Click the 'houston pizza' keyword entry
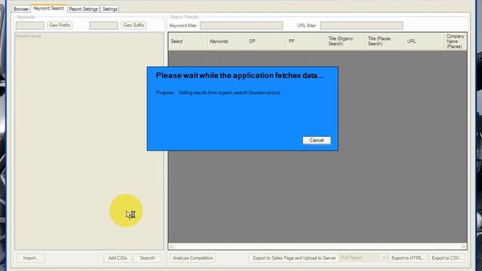Viewport: 482px width, 271px height. tap(29, 36)
